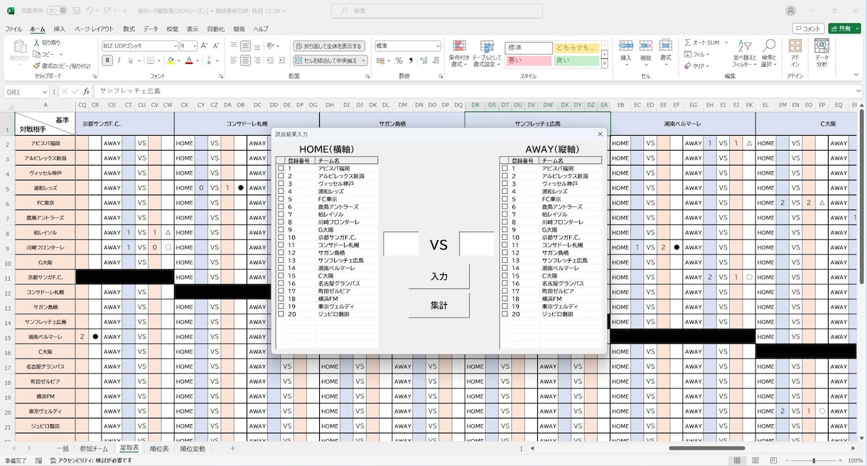Check AWAY list box for FC東京
Screen dimensions: 867x466
505,199
